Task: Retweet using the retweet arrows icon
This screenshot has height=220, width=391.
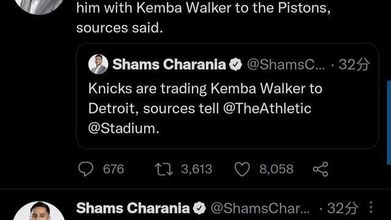Action: [x=164, y=169]
